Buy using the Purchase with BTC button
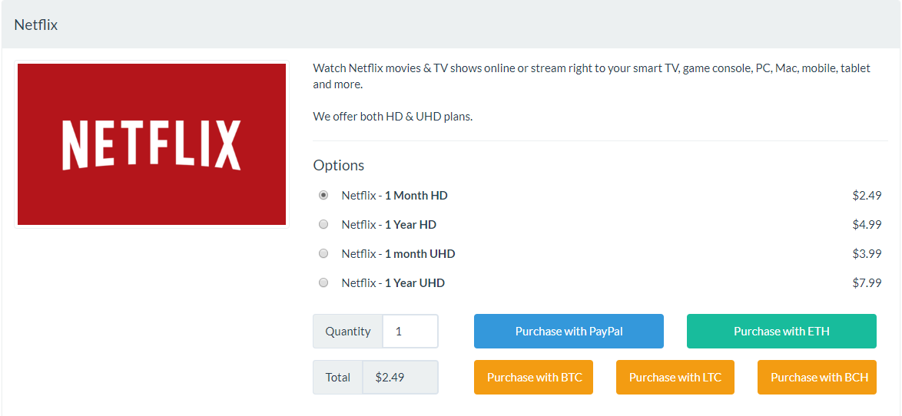 533,378
